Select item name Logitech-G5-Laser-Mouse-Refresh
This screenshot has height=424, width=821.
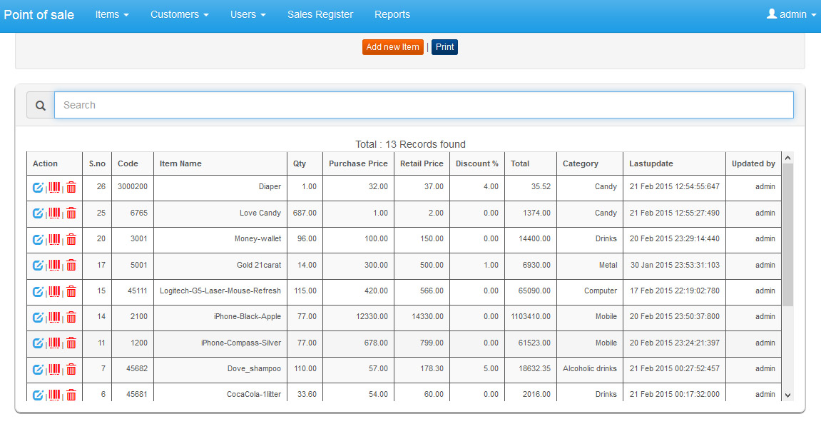point(220,291)
